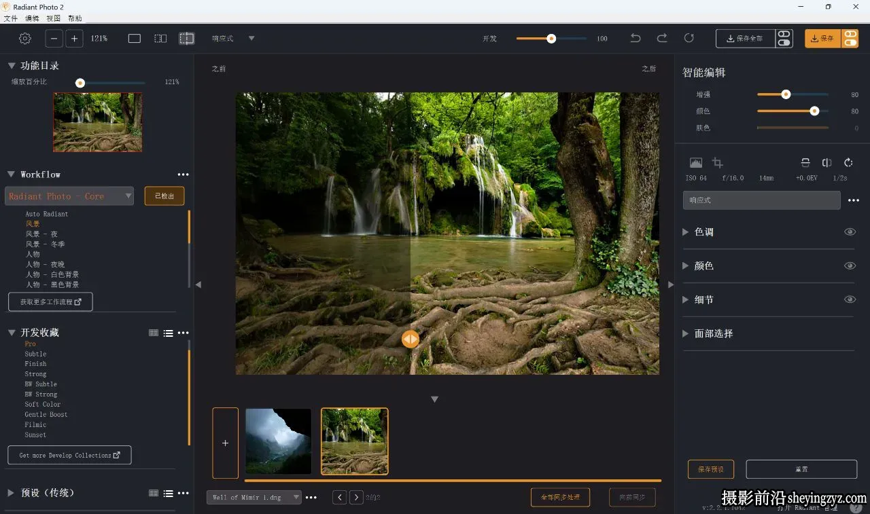Screen dimensions: 870x514
Task: Open the 编辑 menu
Action: [x=32, y=18]
